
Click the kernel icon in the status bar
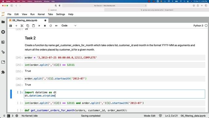tap(17, 116)
